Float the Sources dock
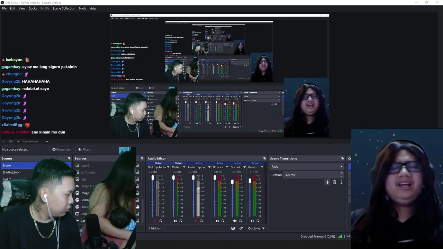The image size is (443, 249). coord(142,158)
